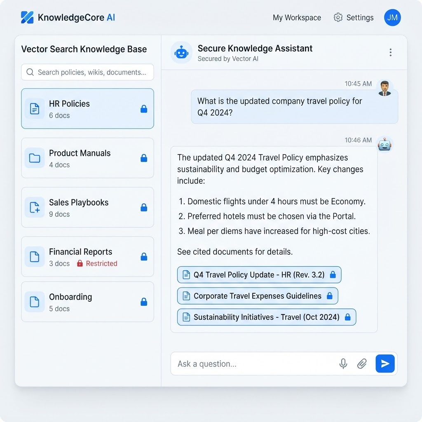The width and height of the screenshot is (422, 422).
Task: Click the 10:46 AM timestamp
Action: click(x=358, y=140)
